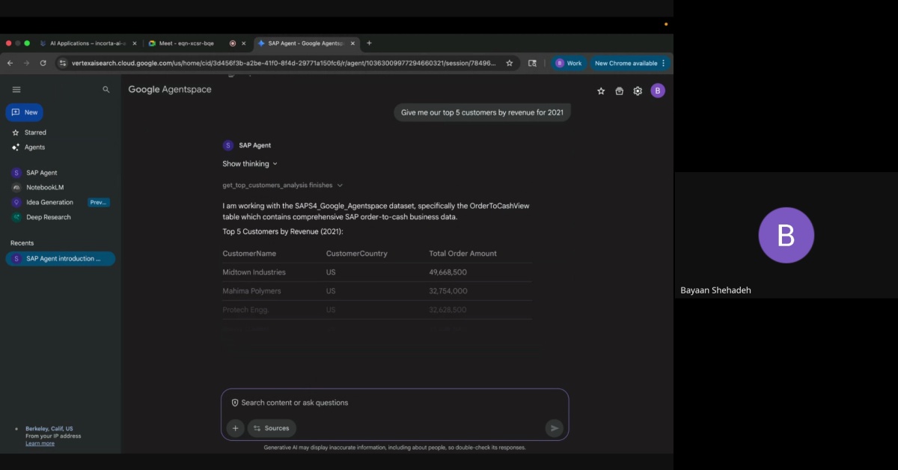Open Agentspace settings gear

click(x=638, y=91)
